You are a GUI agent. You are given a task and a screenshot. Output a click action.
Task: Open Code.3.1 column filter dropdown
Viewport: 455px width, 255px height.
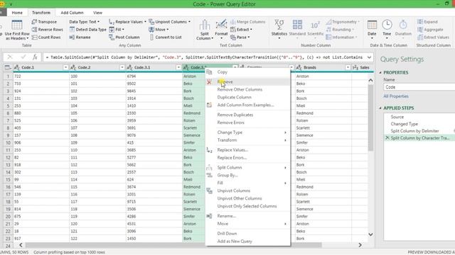(178, 67)
